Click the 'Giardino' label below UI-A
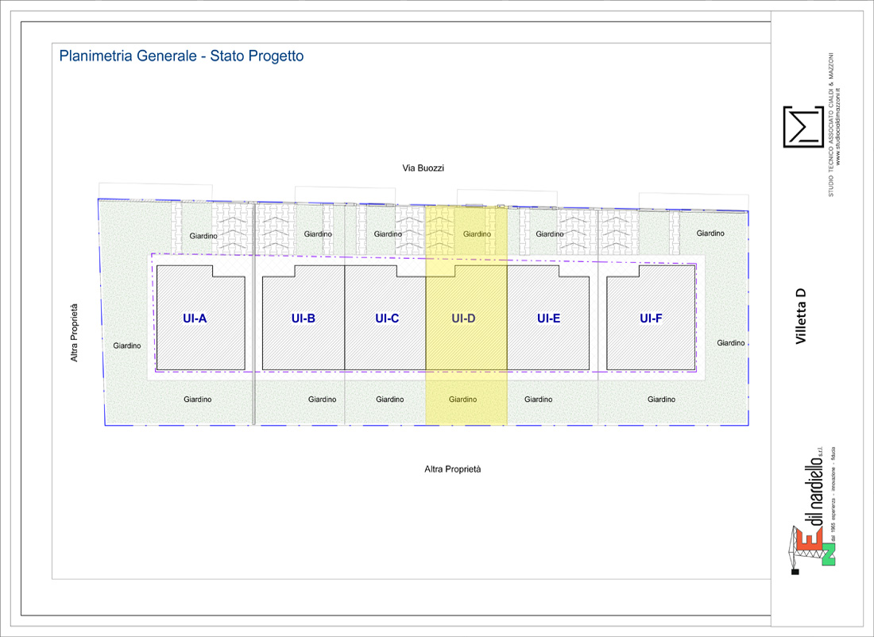This screenshot has height=637, width=874. tap(197, 400)
